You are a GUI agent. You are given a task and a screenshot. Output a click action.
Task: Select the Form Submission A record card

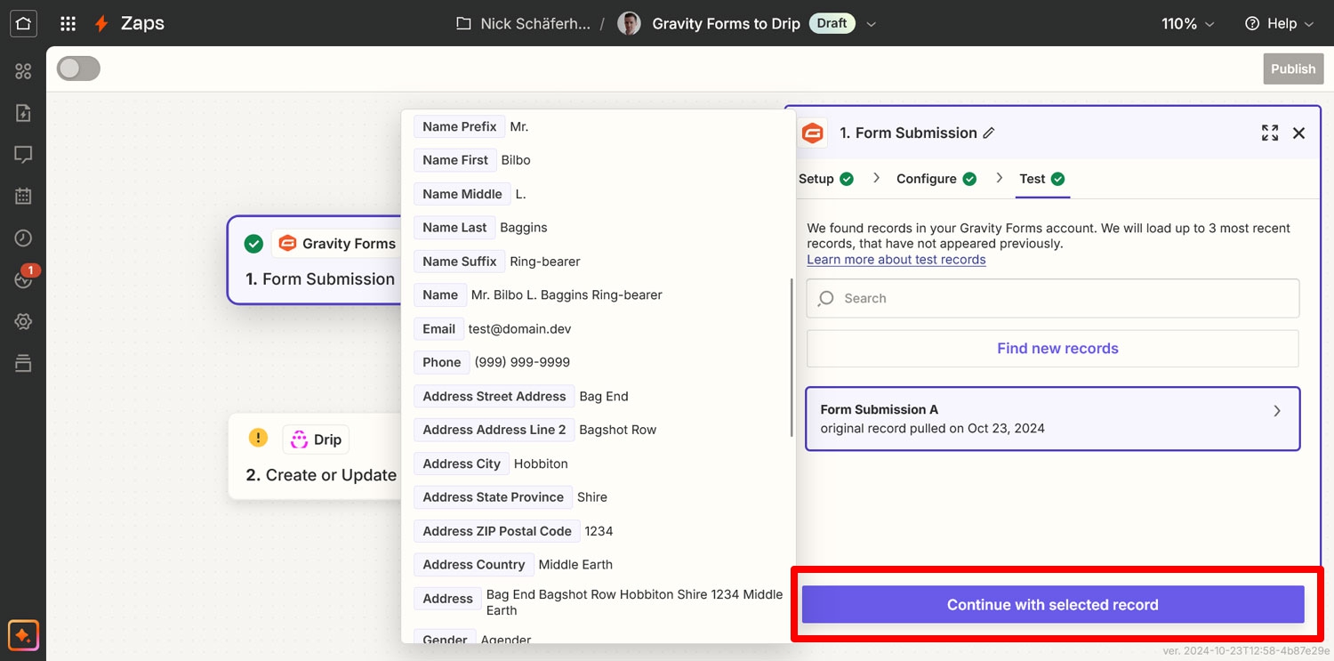1053,419
